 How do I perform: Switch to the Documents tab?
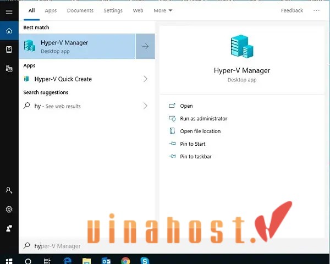(80, 10)
